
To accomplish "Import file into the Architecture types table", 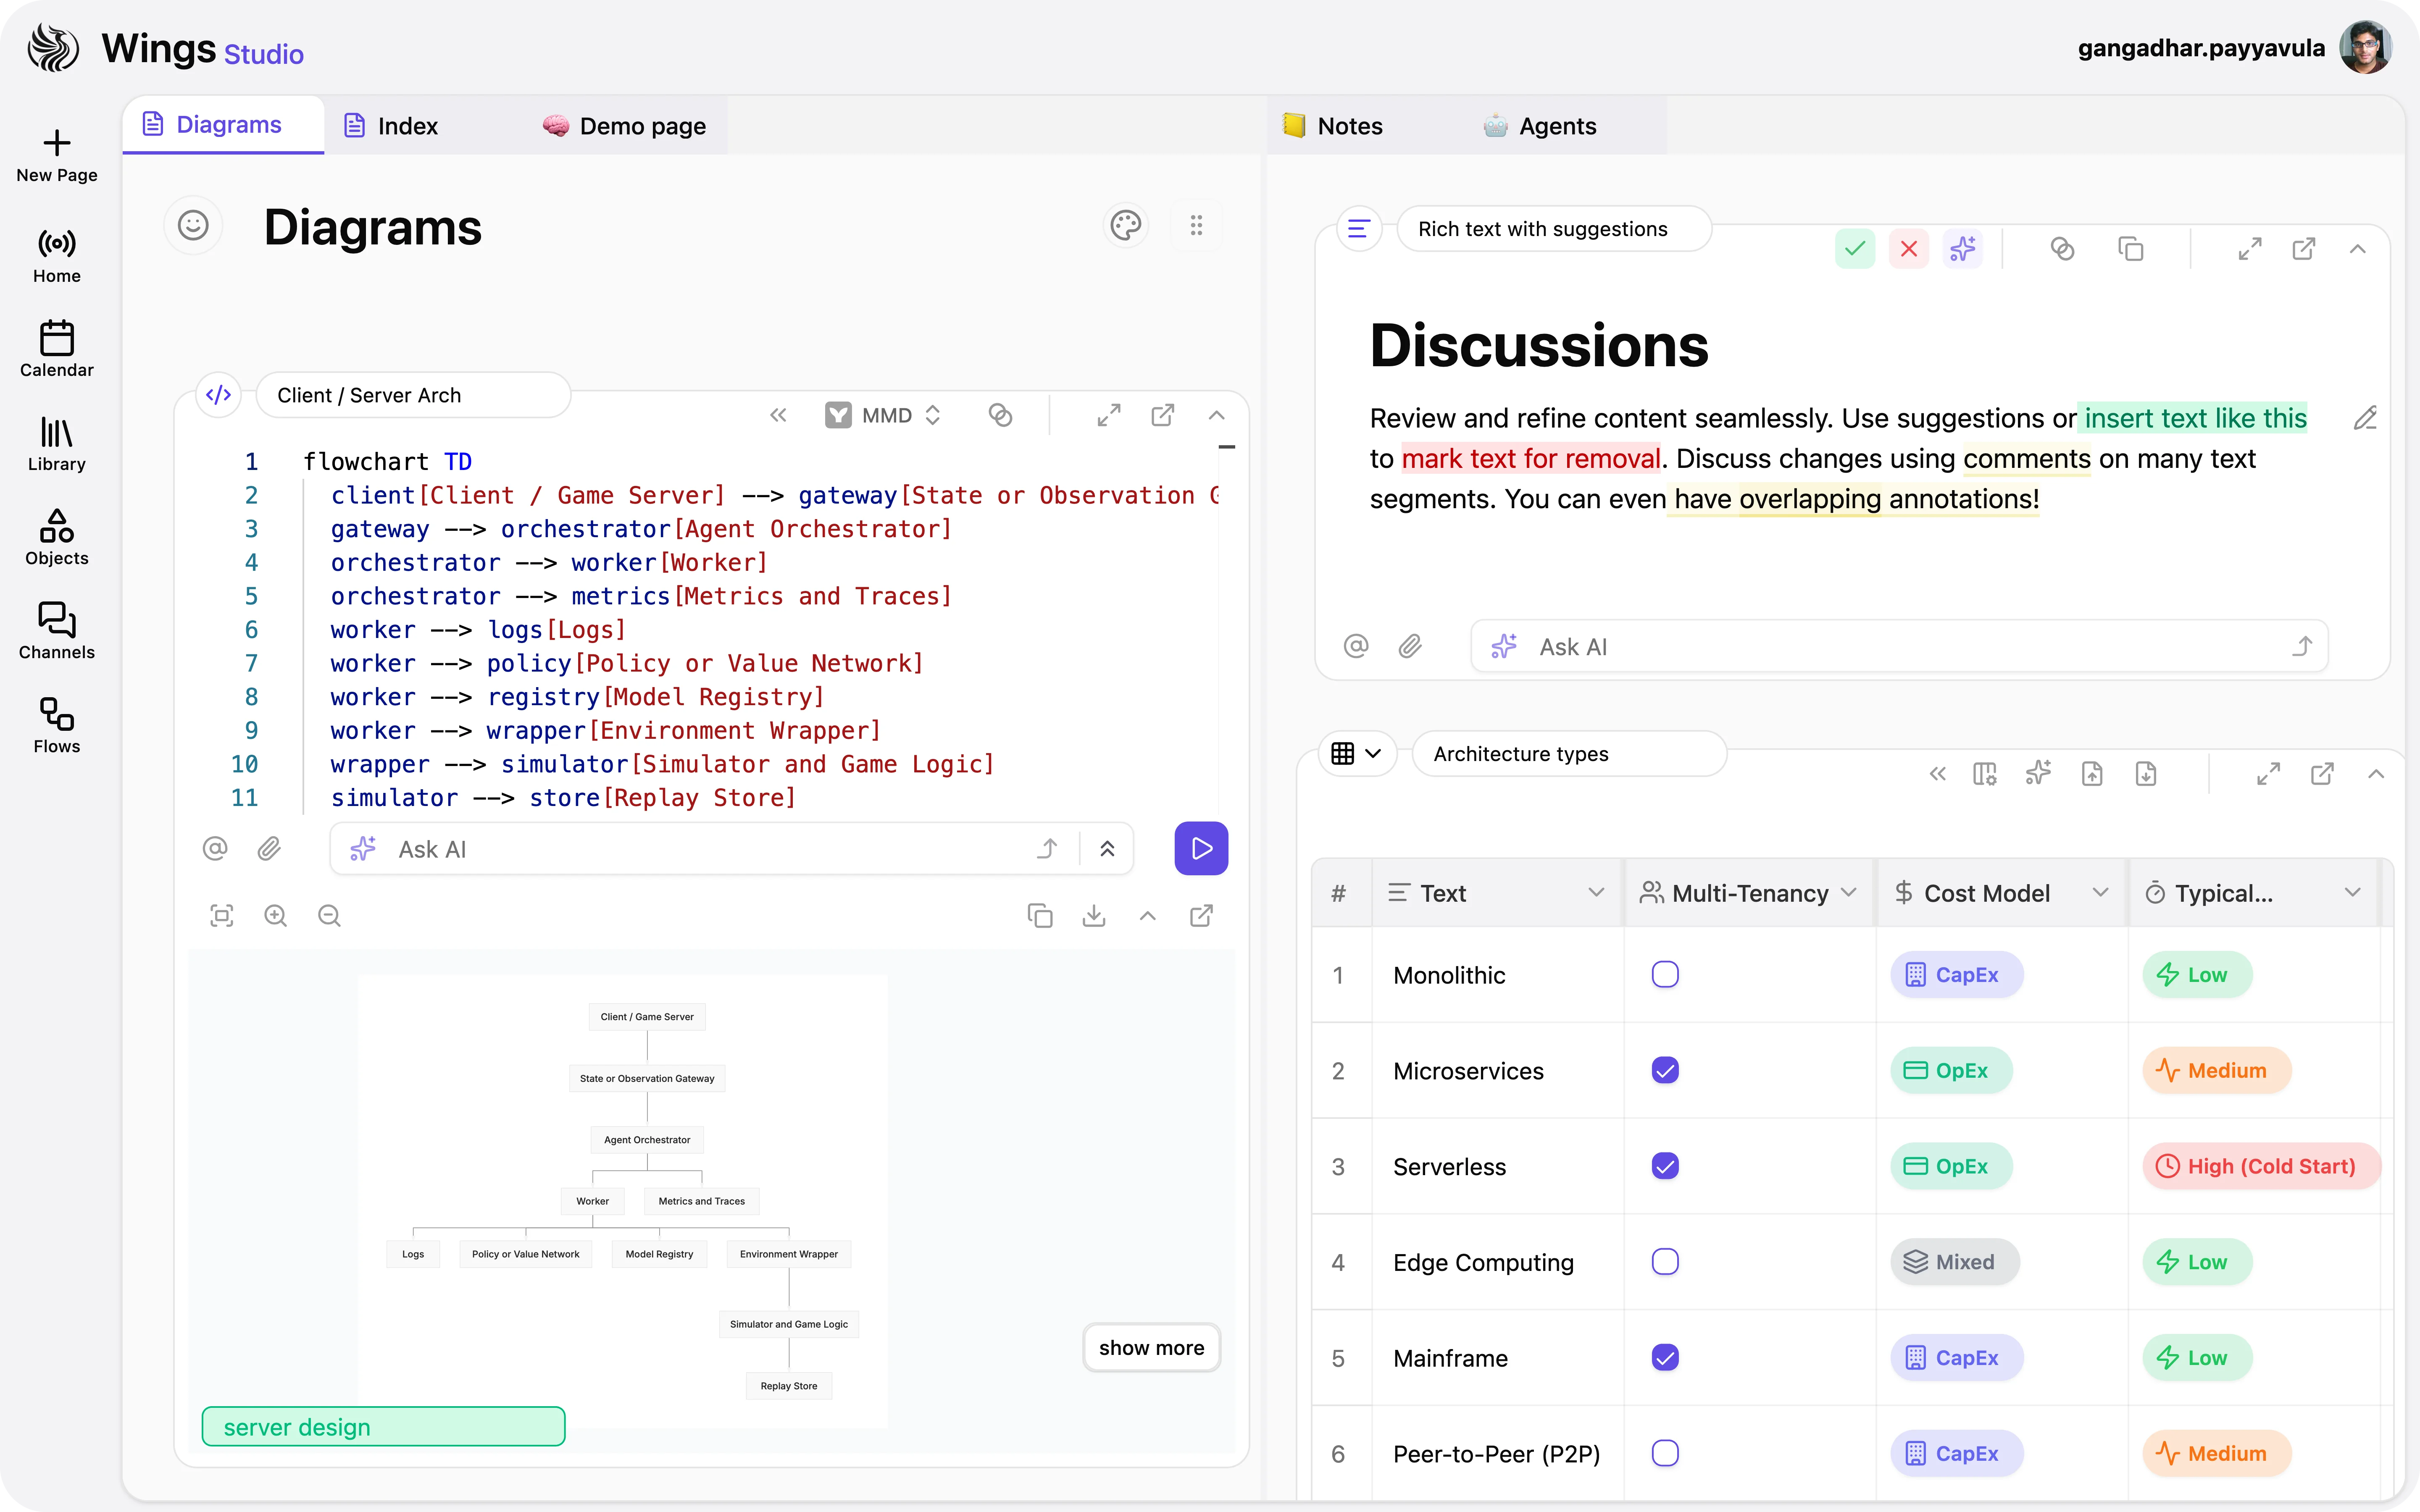I will tap(2147, 774).
